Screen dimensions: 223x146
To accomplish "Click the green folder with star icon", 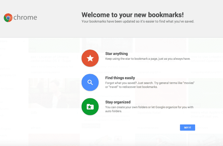I will (90, 106).
